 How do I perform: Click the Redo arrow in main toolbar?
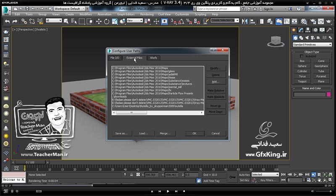tap(15, 21)
